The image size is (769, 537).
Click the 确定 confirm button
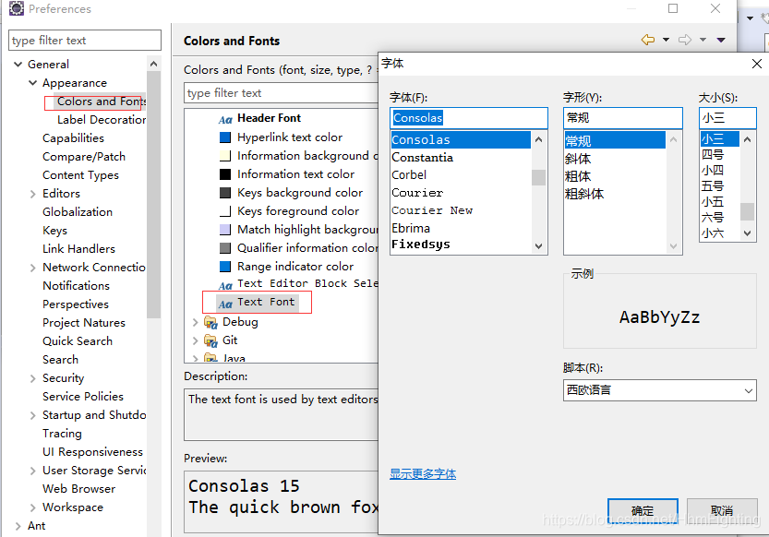click(x=643, y=511)
